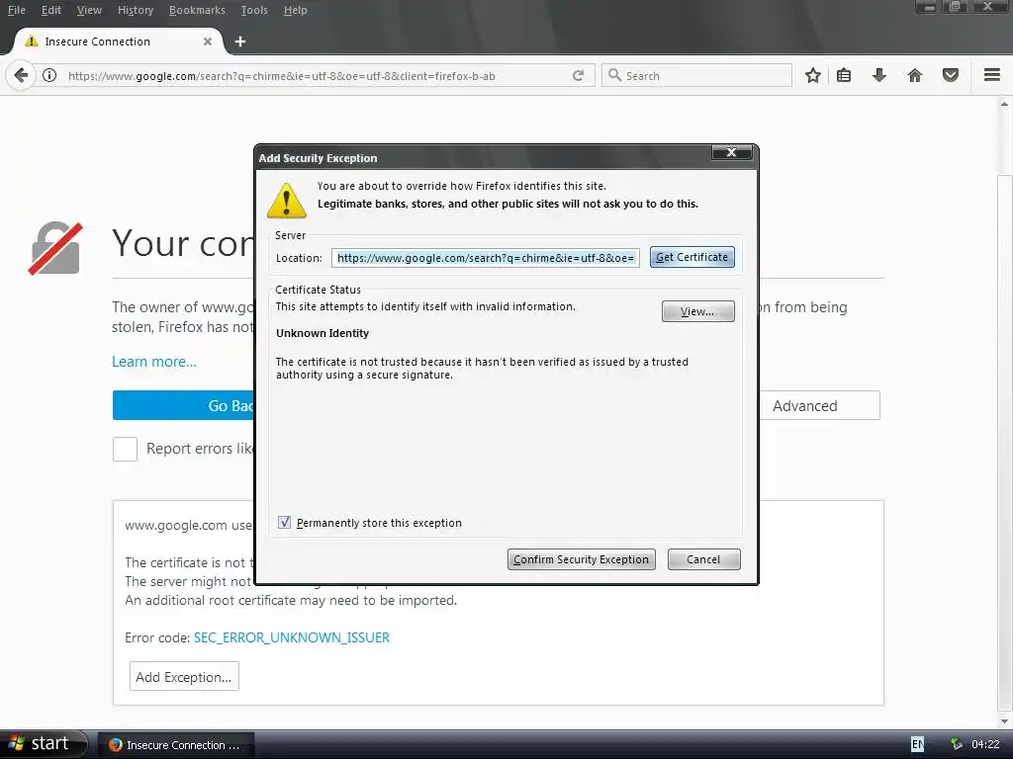Confirm Security Exception
This screenshot has height=759, width=1013.
tap(582, 559)
